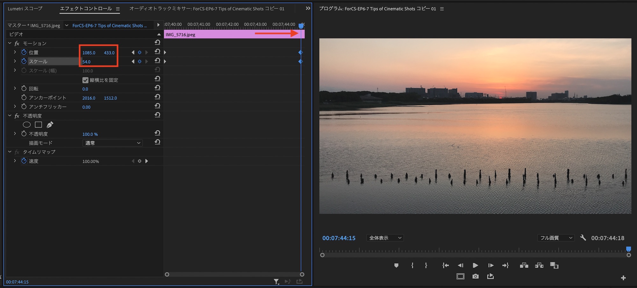
Task: Add a marker in program monitor
Action: (396, 265)
